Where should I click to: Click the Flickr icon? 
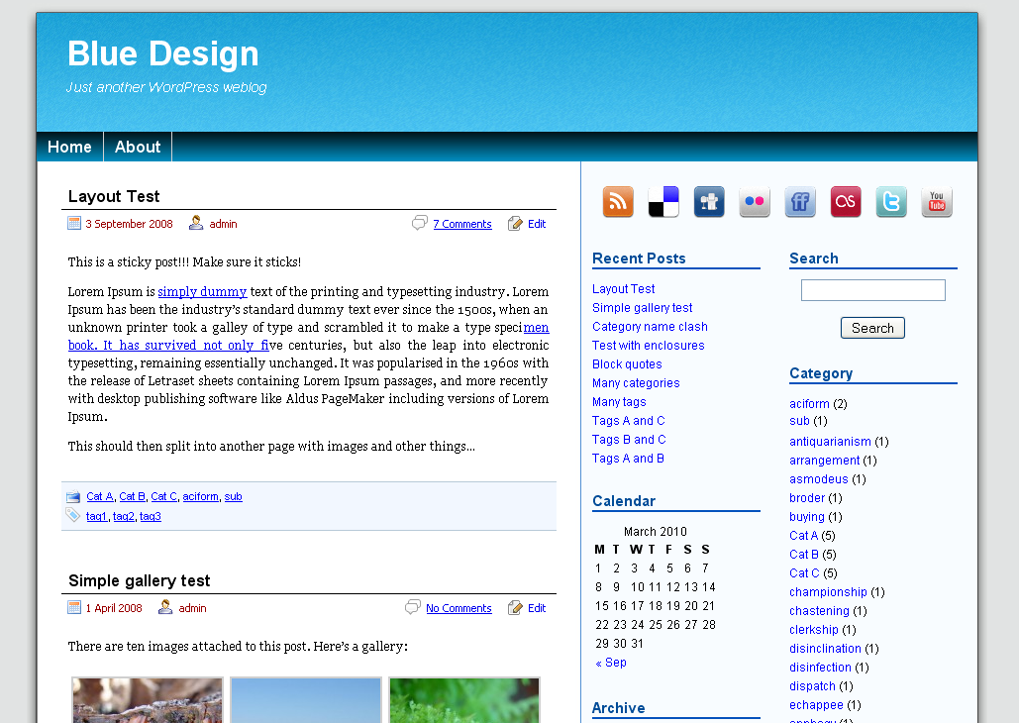pos(755,202)
